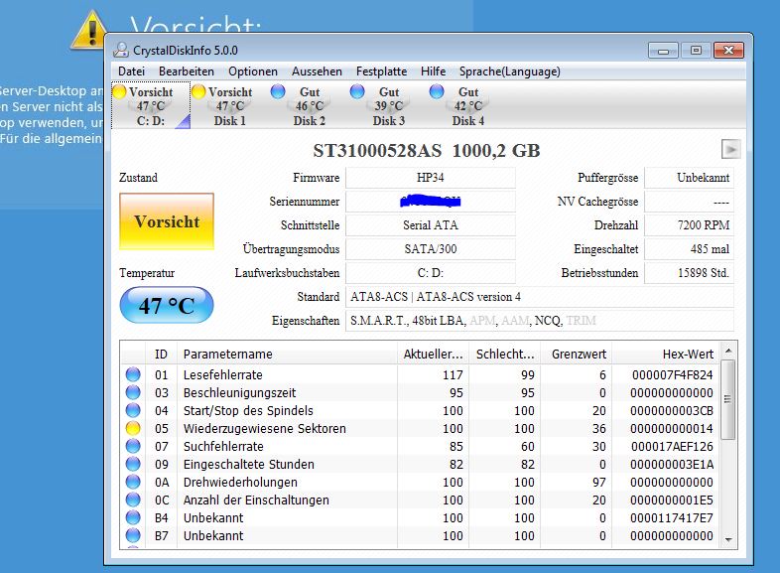The width and height of the screenshot is (780, 573).
Task: Click the yellow Vorsicht health status button
Action: [x=167, y=221]
